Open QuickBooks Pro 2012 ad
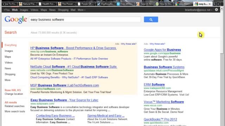The width and height of the screenshot is (225, 126). pyautogui.click(x=160, y=119)
